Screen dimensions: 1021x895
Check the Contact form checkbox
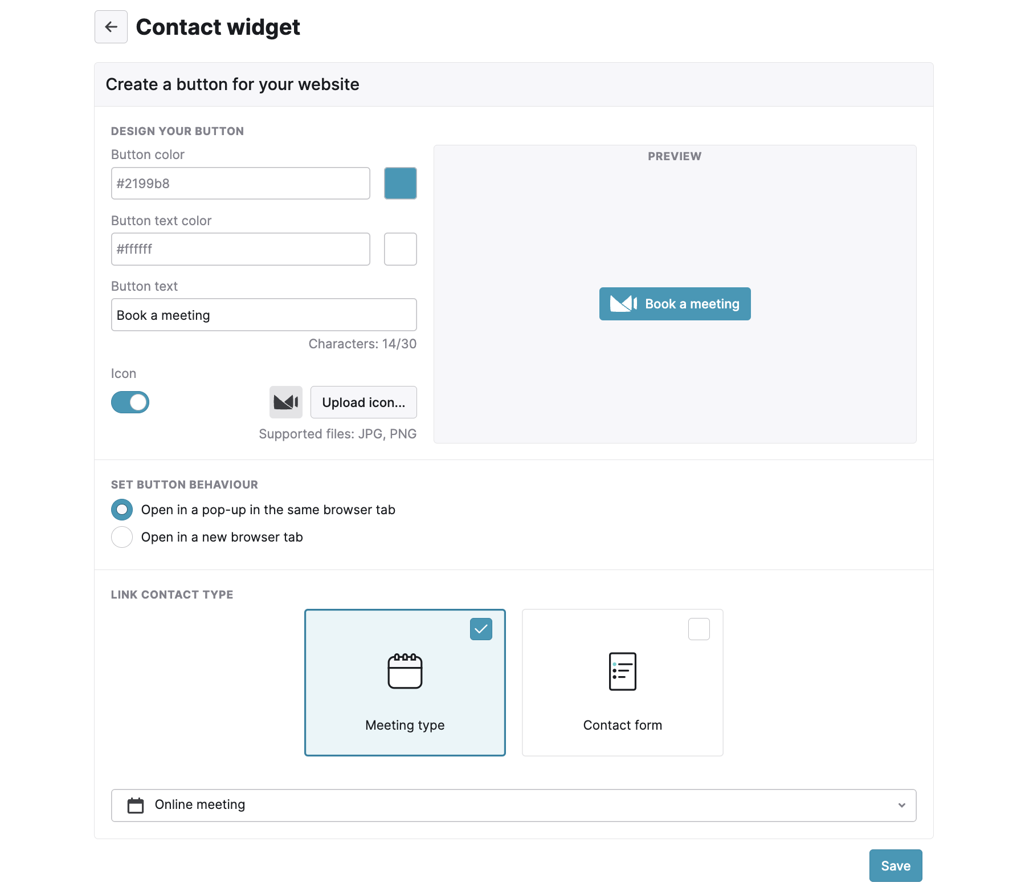click(x=699, y=629)
